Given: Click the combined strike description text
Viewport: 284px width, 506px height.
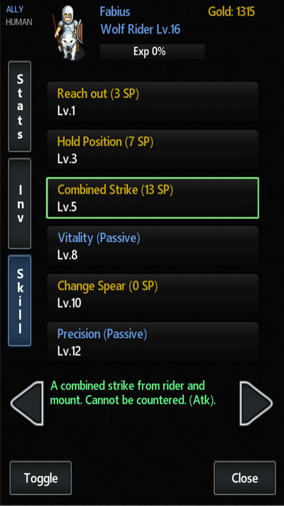Looking at the screenshot, I should click(133, 393).
